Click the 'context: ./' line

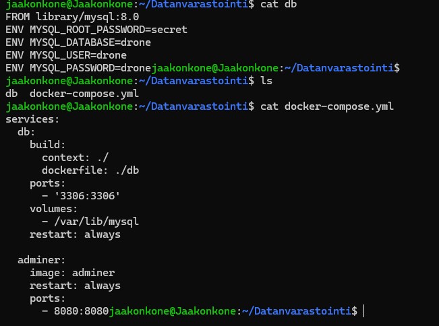75,158
